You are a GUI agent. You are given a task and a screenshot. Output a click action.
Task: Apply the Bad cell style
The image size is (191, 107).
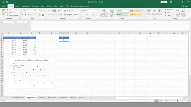pyautogui.click(x=135, y=11)
